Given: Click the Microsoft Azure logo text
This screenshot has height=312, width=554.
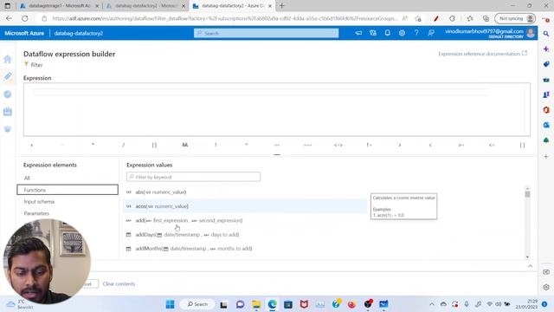Looking at the screenshot, I should point(24,33).
